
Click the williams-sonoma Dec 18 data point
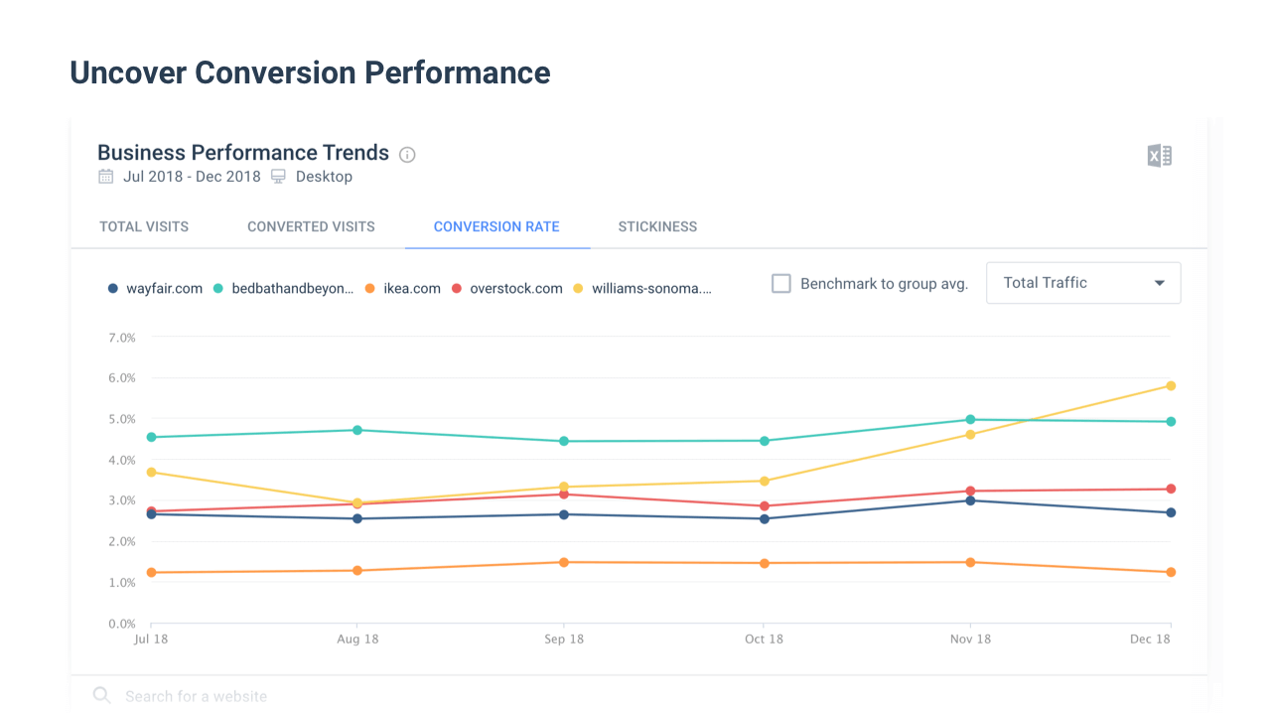pos(1171,385)
